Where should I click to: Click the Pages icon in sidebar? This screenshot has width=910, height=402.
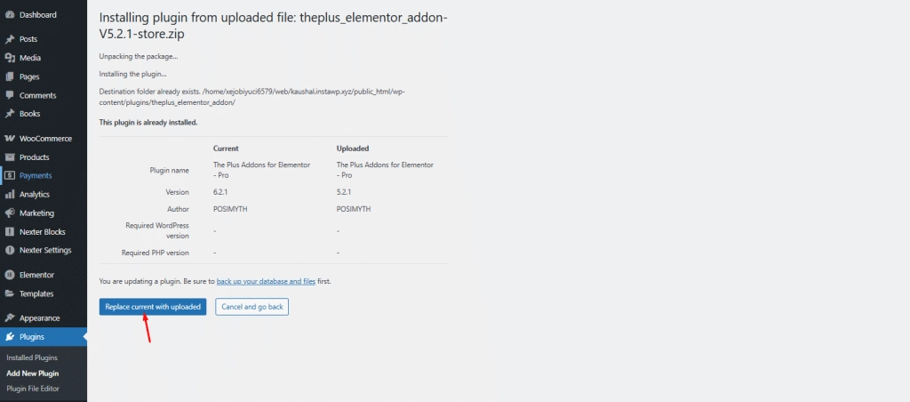click(x=10, y=76)
